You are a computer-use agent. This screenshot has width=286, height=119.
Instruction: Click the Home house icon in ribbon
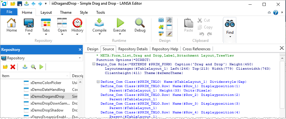point(12,23)
